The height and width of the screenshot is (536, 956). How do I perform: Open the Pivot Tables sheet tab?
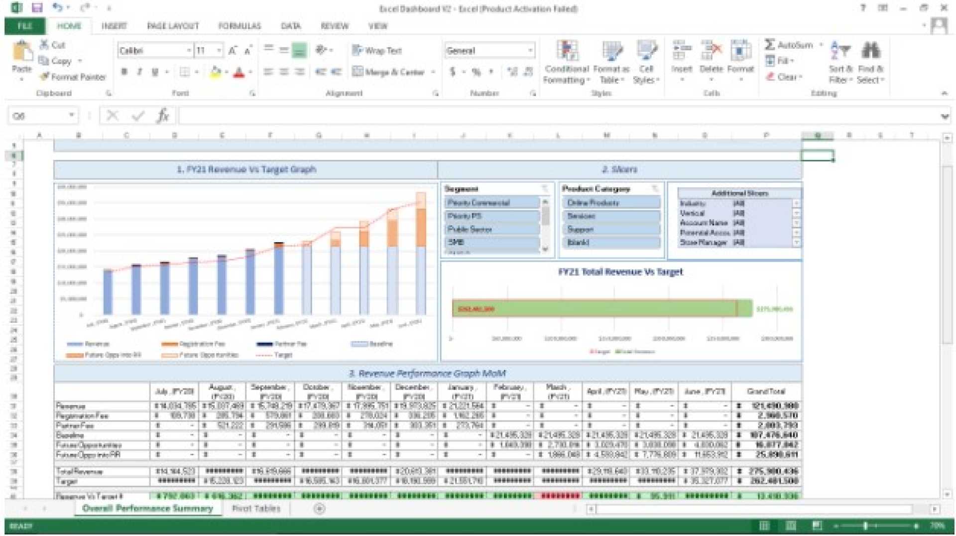[255, 509]
